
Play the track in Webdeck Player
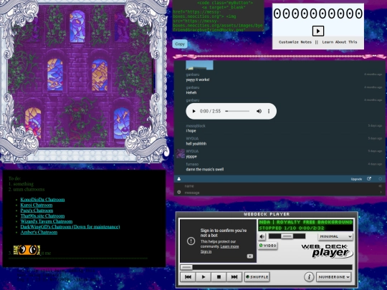point(204,277)
